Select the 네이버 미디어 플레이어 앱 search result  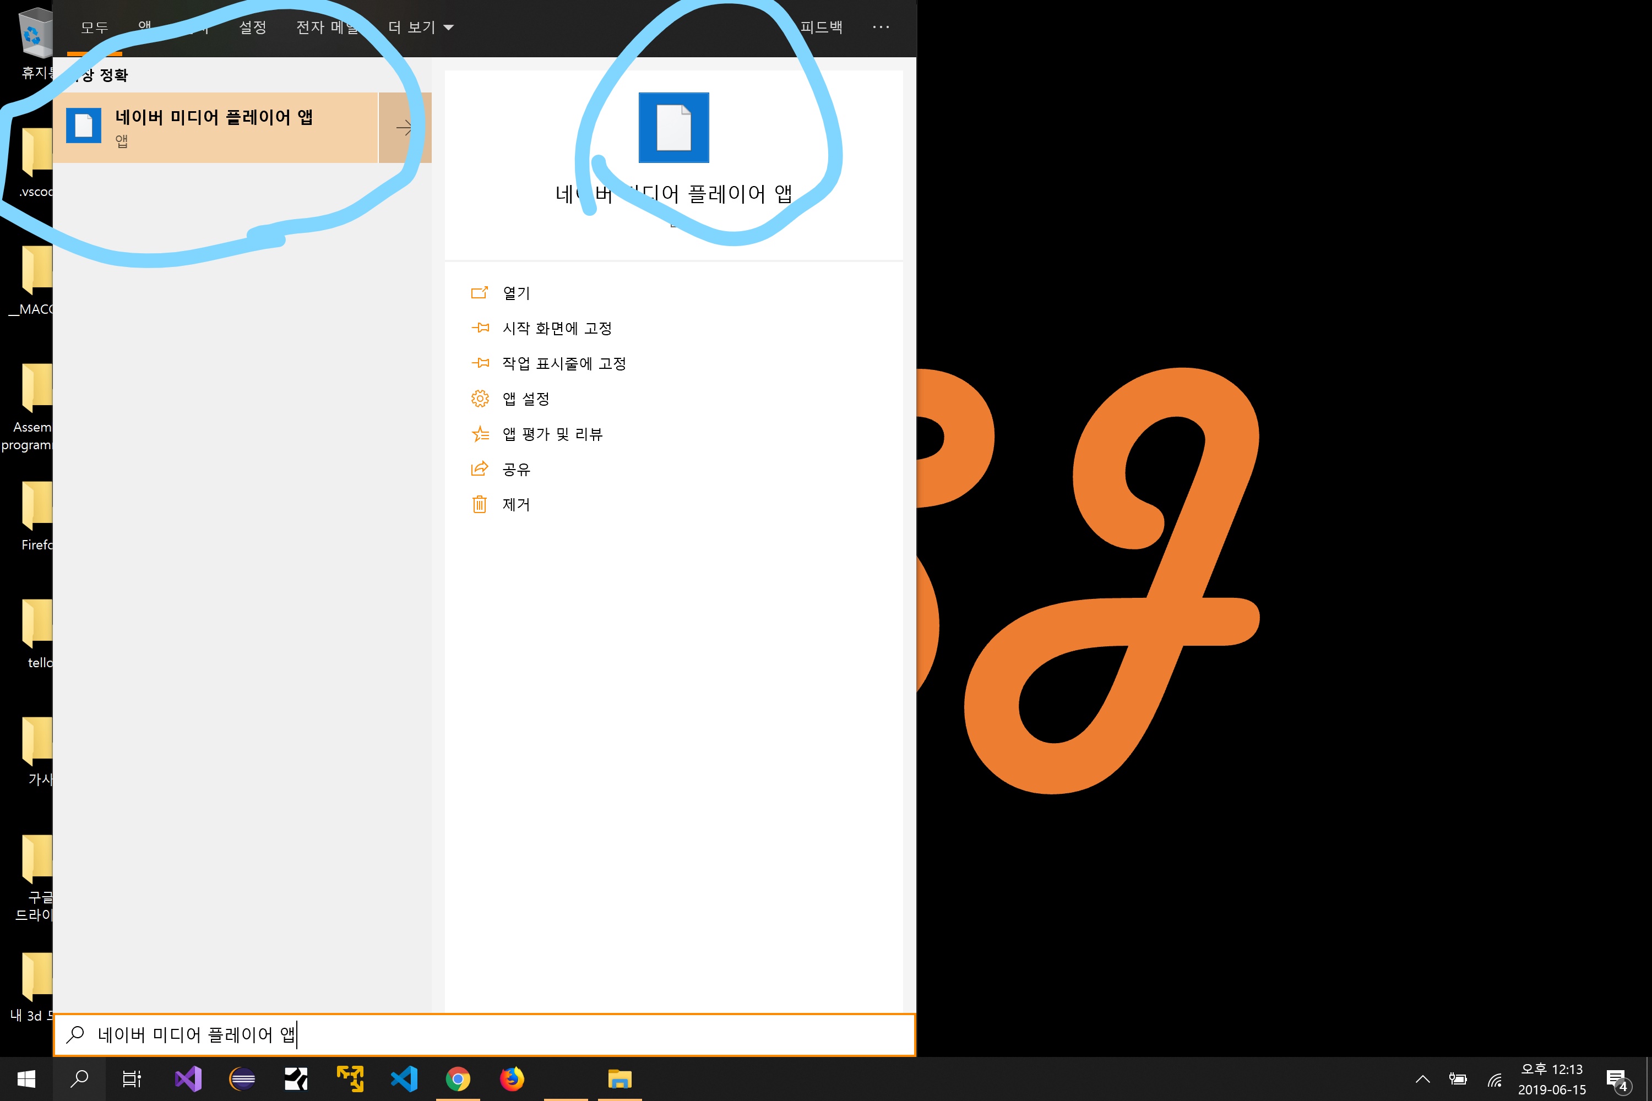point(214,128)
